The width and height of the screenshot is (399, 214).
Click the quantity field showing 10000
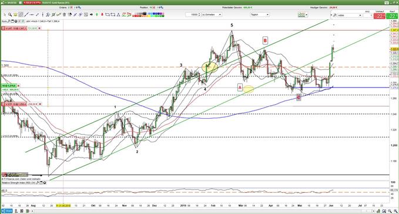pyautogui.click(x=193, y=15)
